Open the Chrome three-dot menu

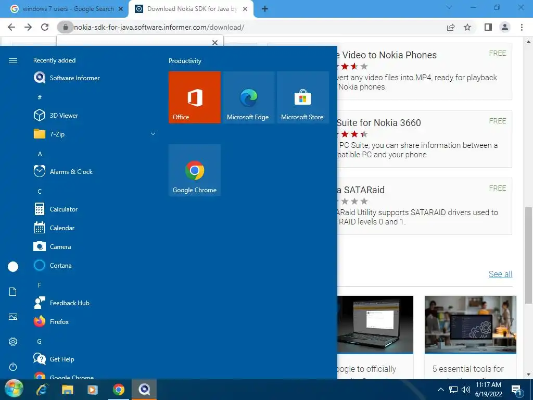522,27
